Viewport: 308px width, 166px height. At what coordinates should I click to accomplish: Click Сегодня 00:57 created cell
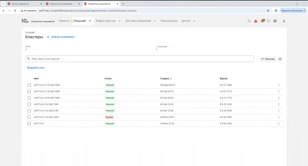[167, 85]
